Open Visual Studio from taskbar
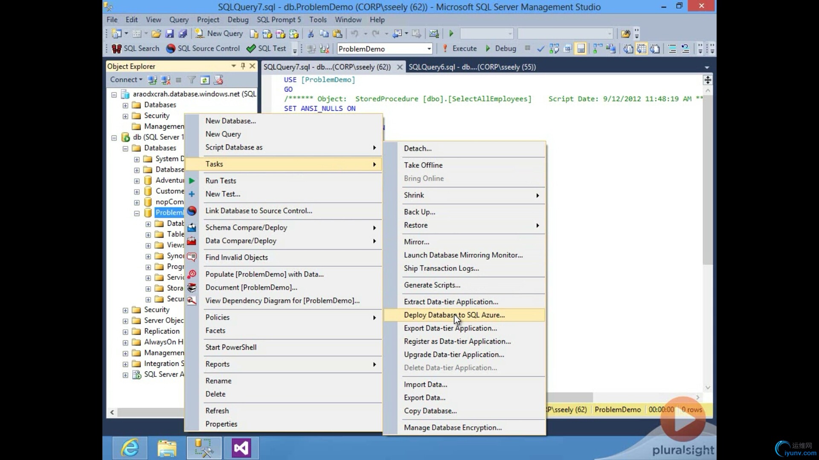Image resolution: width=819 pixels, height=460 pixels. click(x=241, y=448)
